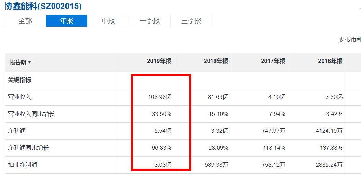Screen dimensions: 361x175
Task: Select the 7.94% growth value
Action: [x=276, y=114]
